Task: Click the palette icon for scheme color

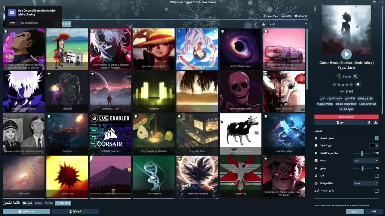Action: pos(316,145)
